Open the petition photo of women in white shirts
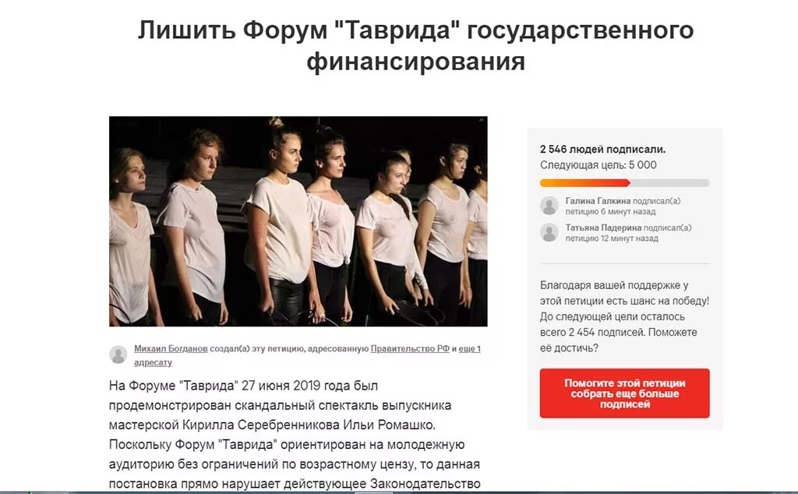The image size is (798, 494). point(298,221)
